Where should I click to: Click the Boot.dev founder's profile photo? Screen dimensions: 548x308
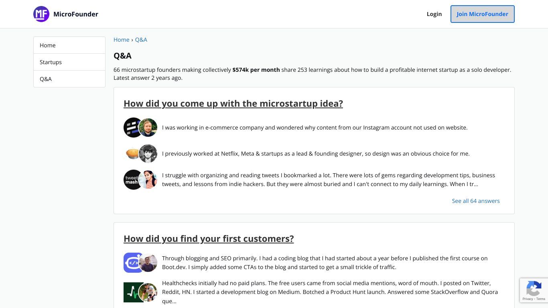click(148, 263)
